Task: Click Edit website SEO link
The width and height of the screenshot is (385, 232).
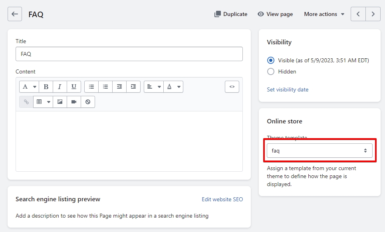Action: pyautogui.click(x=222, y=199)
